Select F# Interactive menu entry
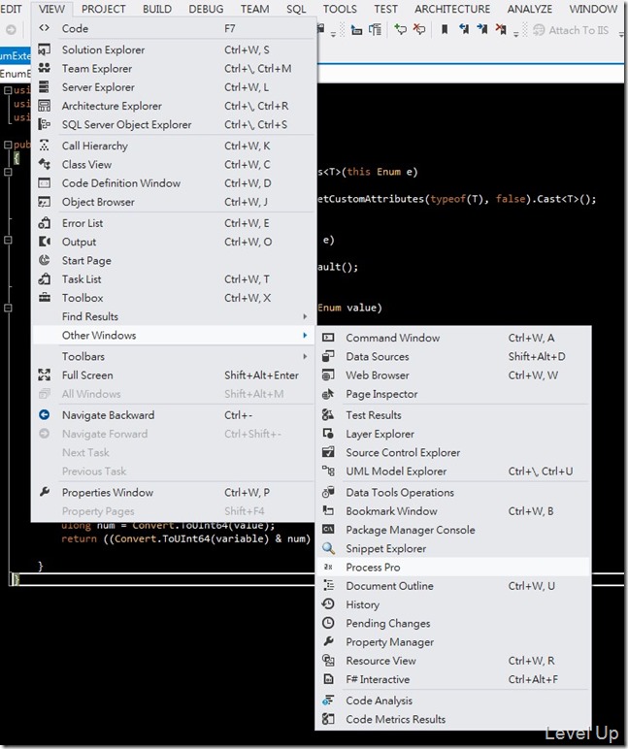The height and width of the screenshot is (749, 628). 453,679
